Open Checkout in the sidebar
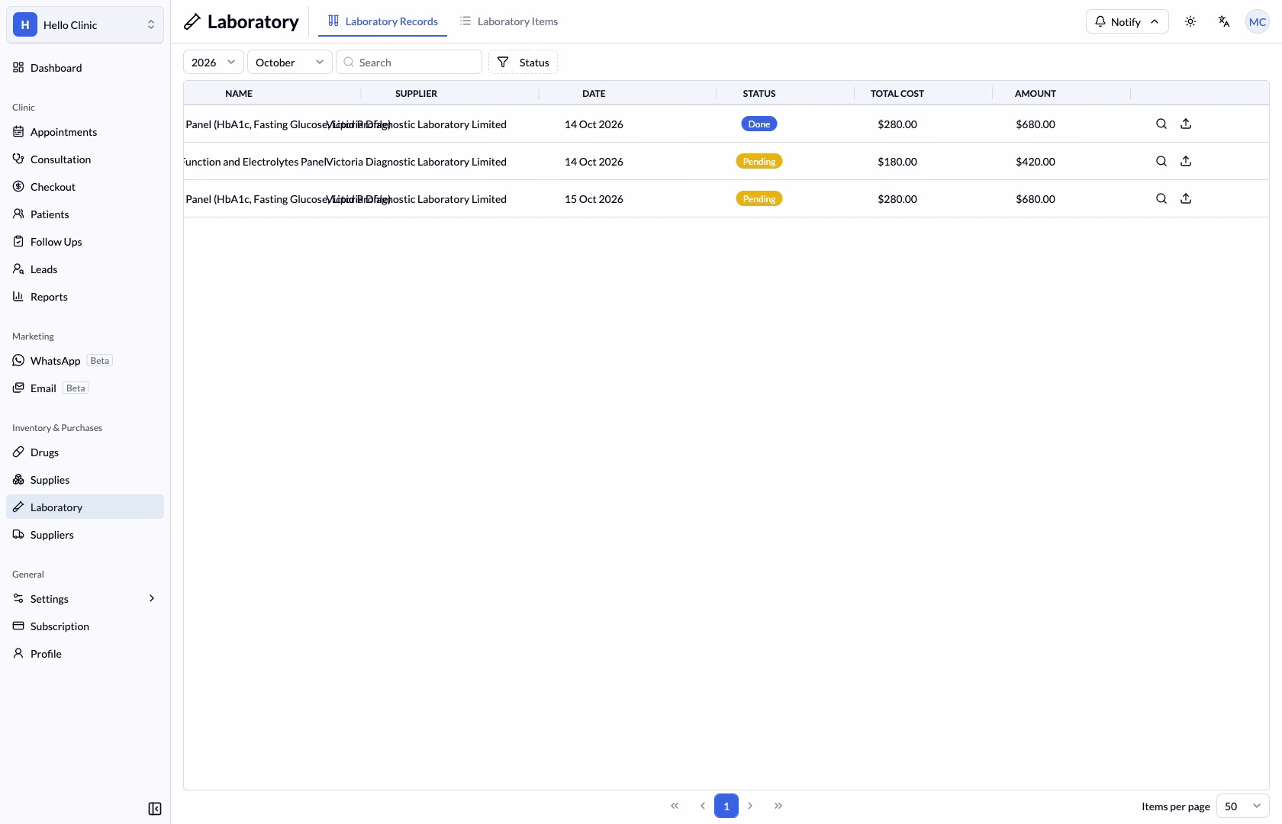Image resolution: width=1282 pixels, height=824 pixels. point(85,187)
